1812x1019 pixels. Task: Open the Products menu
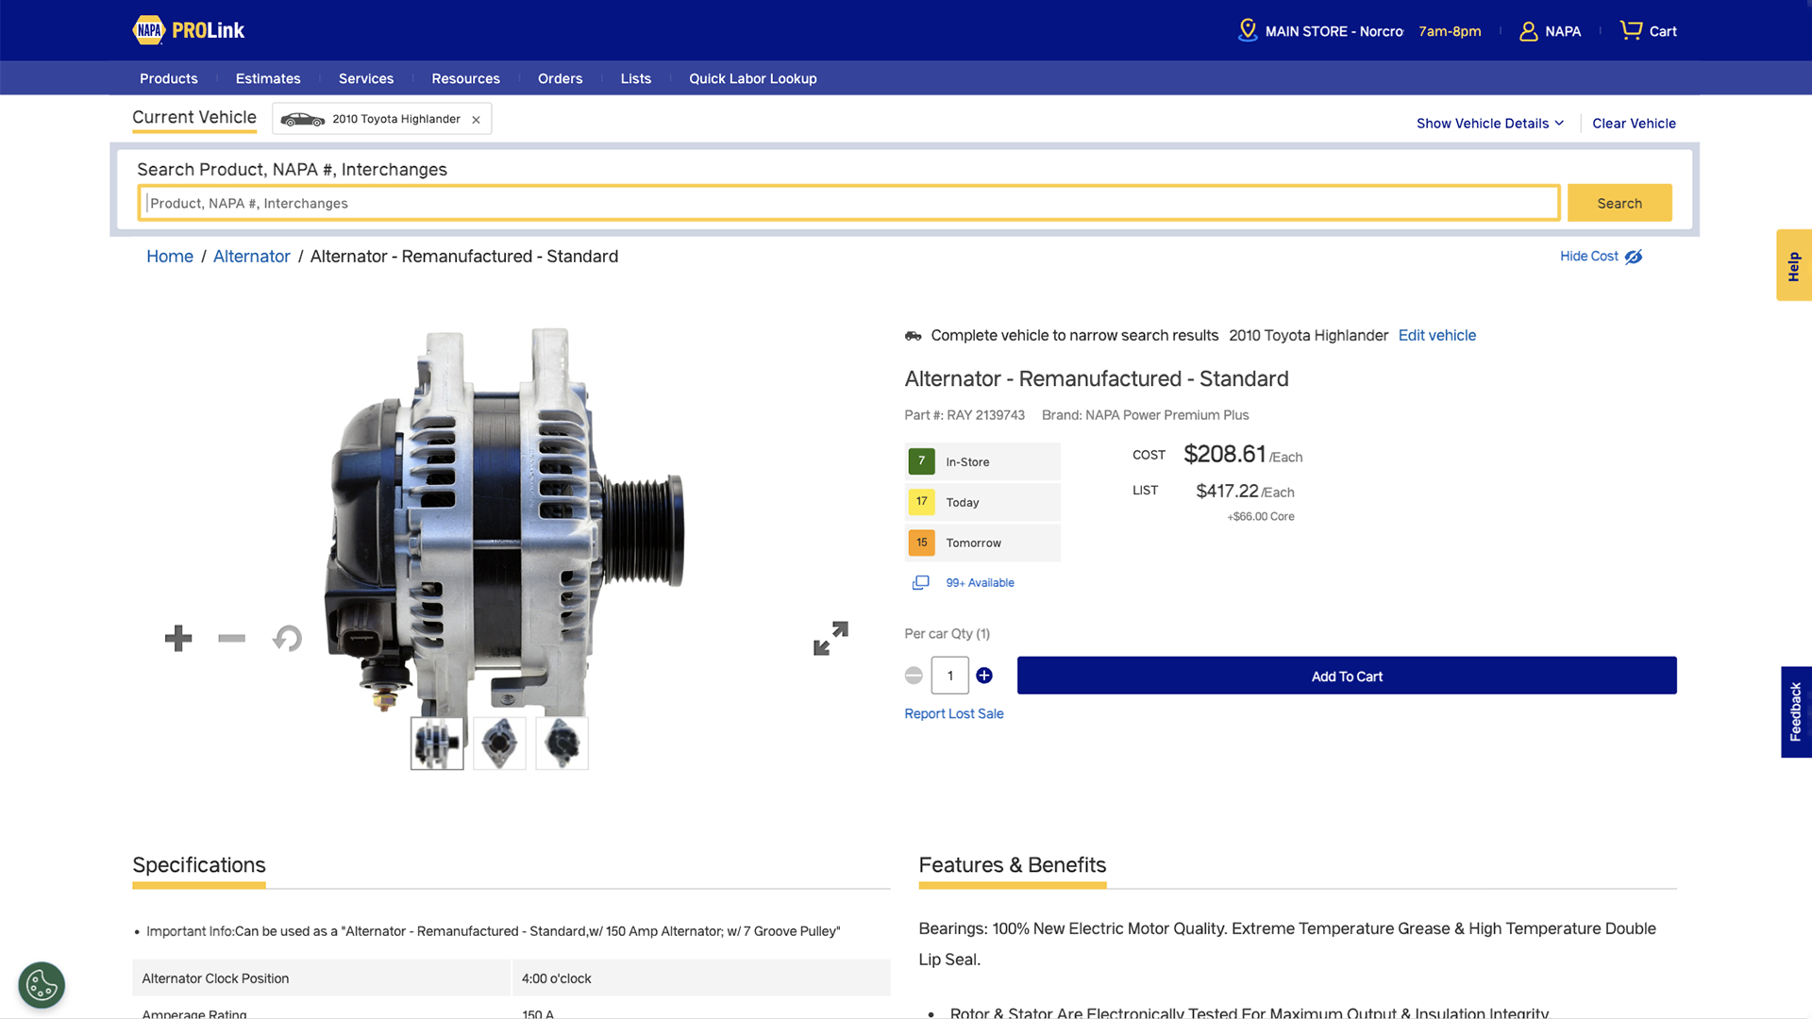[x=169, y=78]
